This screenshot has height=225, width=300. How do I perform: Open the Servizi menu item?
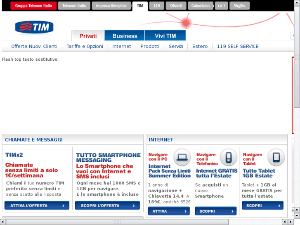(x=176, y=46)
